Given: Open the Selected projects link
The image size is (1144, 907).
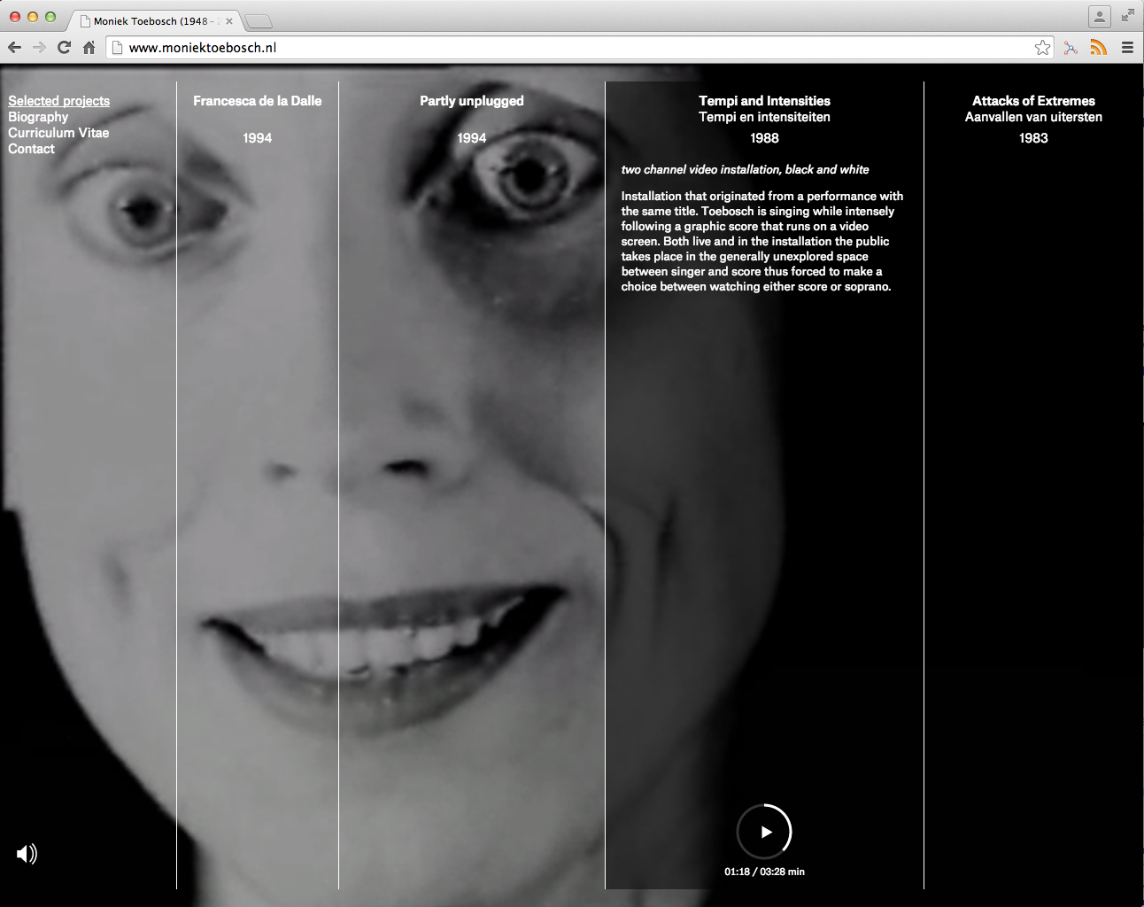Looking at the screenshot, I should tap(59, 101).
